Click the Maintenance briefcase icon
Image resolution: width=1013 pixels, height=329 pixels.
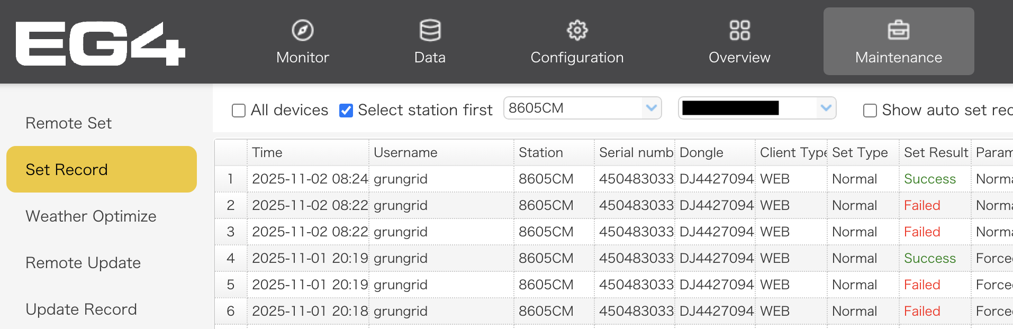898,31
